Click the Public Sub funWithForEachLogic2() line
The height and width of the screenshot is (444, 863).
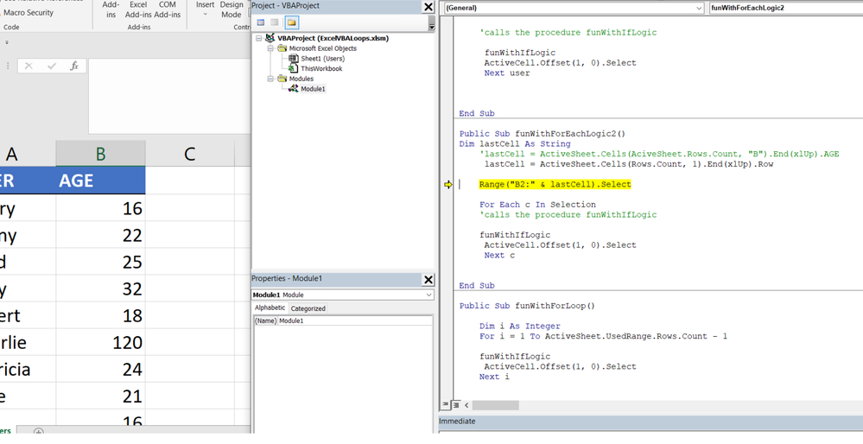tap(543, 134)
